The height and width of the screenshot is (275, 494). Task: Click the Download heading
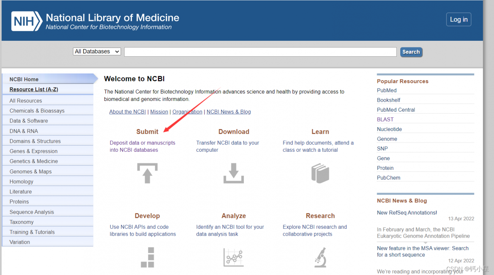pyautogui.click(x=234, y=132)
